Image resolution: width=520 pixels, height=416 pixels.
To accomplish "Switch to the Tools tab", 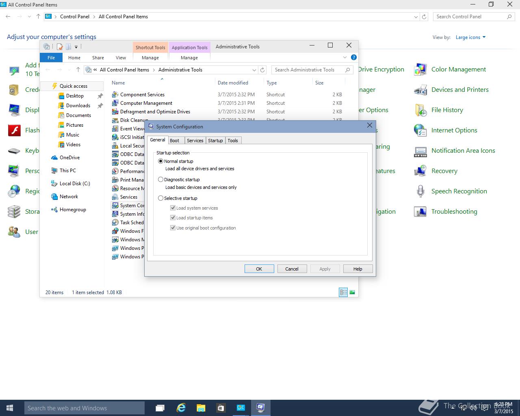I will tap(233, 141).
